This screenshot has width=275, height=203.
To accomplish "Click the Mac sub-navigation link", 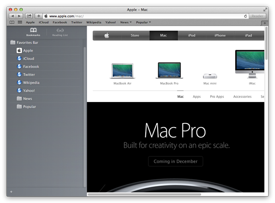I will [x=180, y=96].
